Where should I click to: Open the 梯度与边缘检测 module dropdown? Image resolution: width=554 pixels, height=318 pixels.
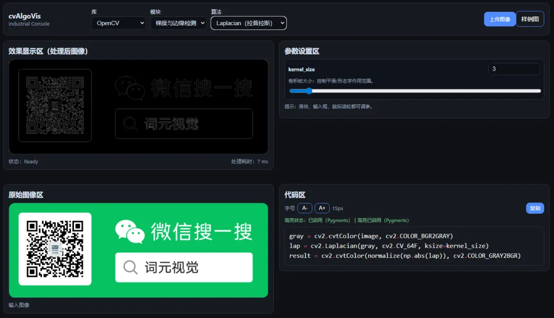point(179,23)
